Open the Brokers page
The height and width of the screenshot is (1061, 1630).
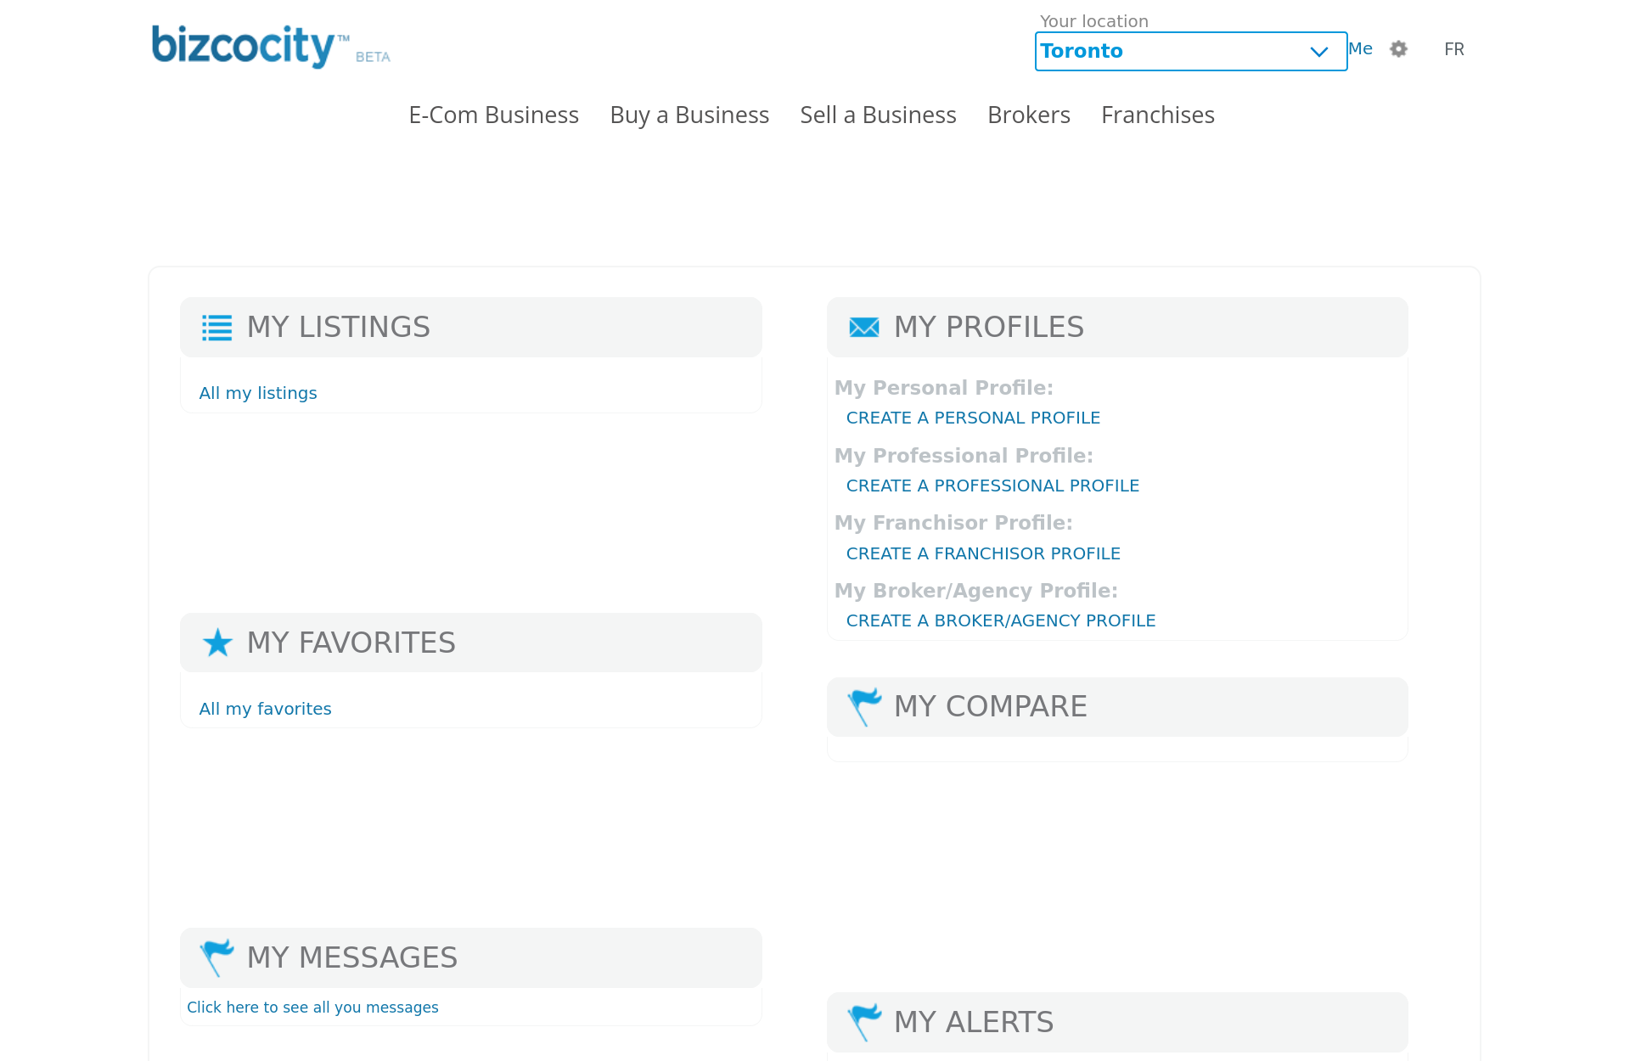(x=1028, y=115)
